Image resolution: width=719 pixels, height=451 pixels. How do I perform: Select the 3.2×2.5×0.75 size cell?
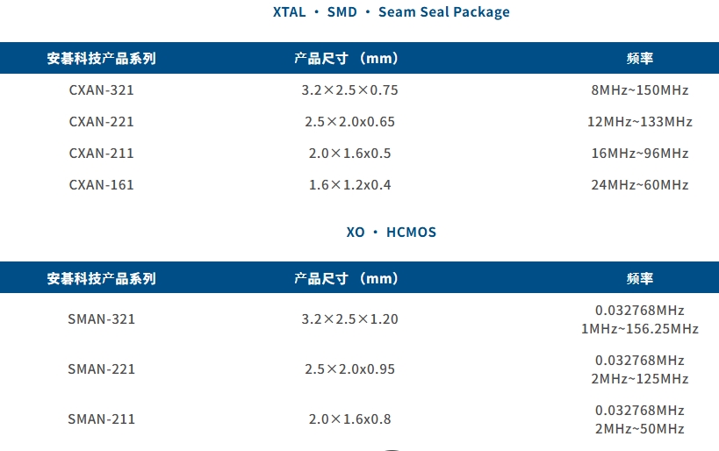(x=349, y=89)
